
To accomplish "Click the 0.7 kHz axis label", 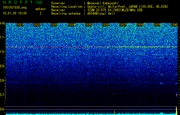I will 2,95.
